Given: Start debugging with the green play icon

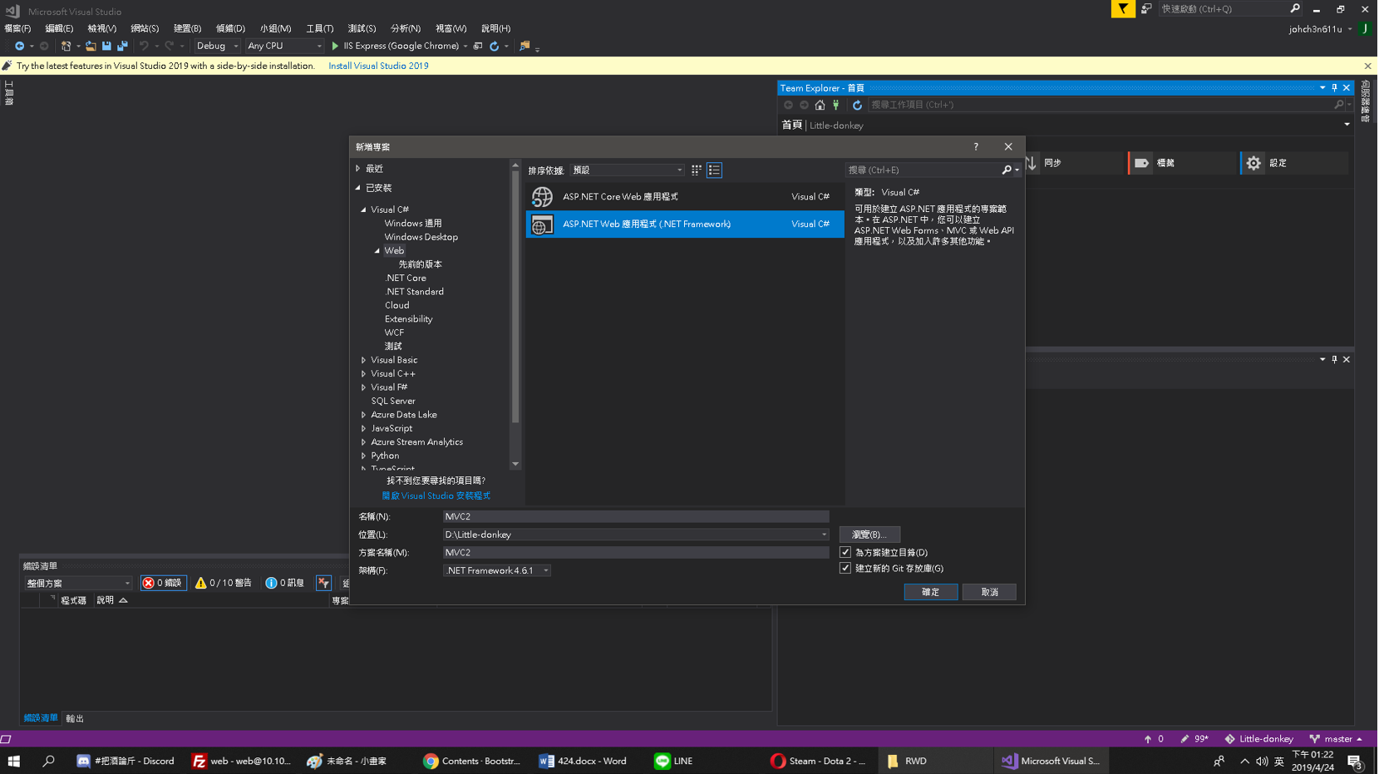Looking at the screenshot, I should pos(335,46).
